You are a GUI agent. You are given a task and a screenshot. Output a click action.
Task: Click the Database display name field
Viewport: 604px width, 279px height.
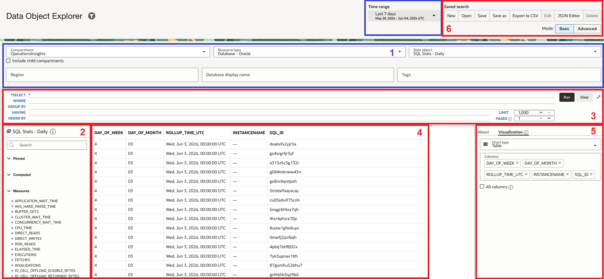click(x=298, y=75)
